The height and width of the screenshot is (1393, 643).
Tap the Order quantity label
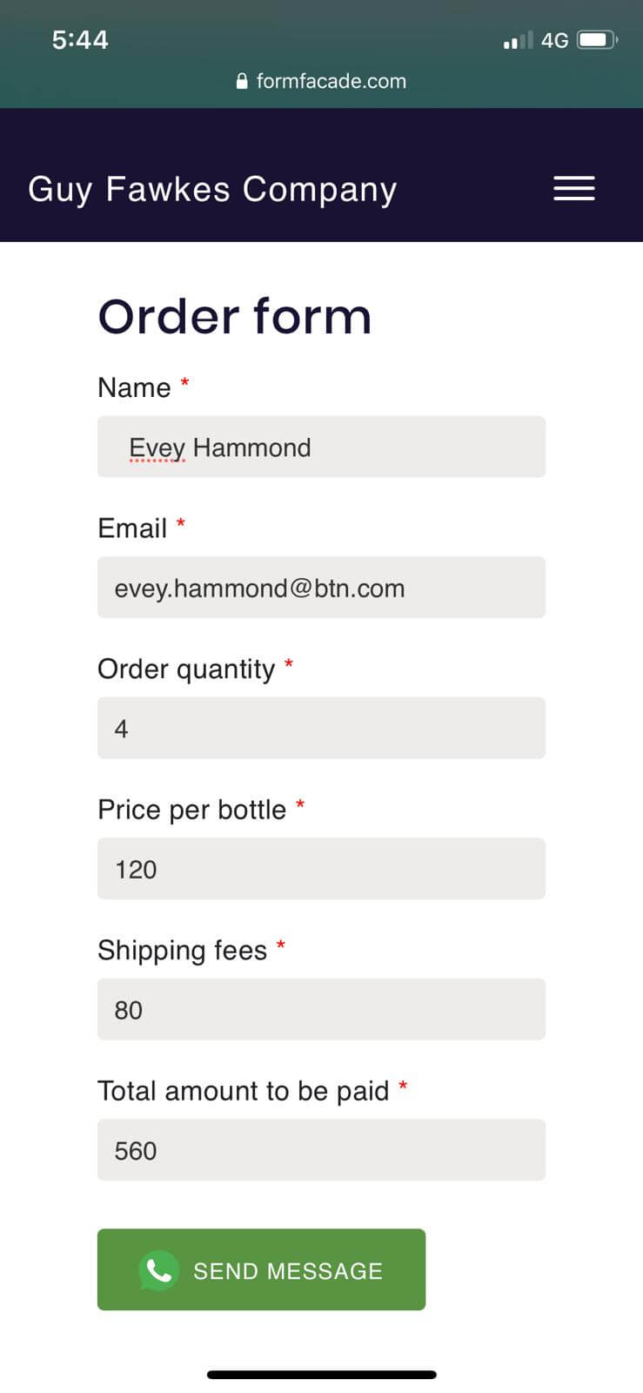click(185, 669)
